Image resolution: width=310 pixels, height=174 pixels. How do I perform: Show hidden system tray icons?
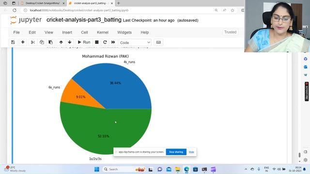(246, 169)
